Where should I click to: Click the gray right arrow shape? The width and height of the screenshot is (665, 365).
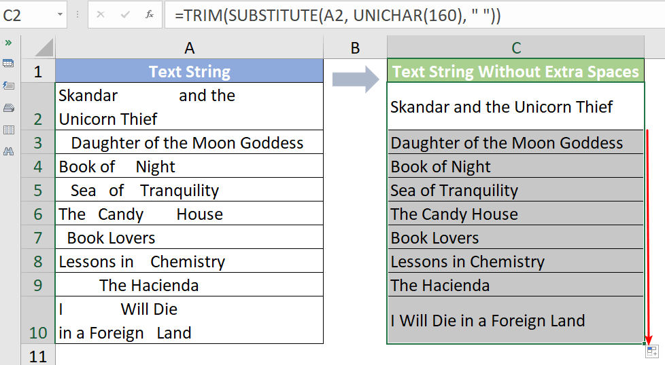(x=354, y=79)
